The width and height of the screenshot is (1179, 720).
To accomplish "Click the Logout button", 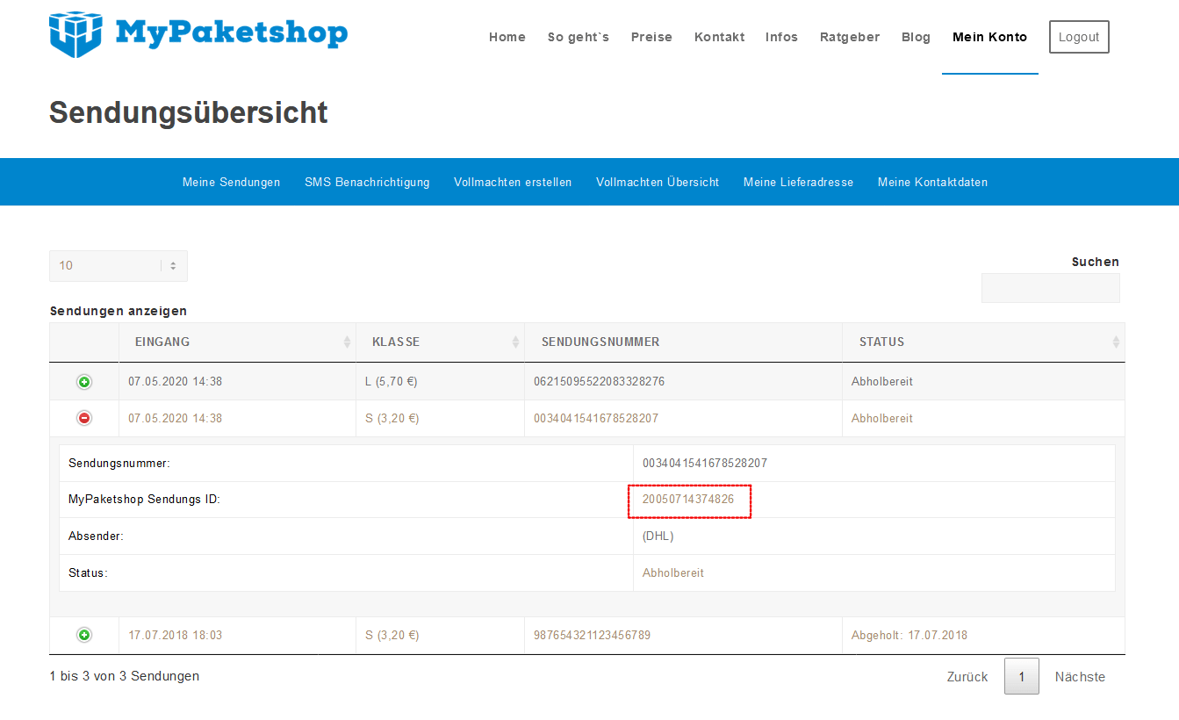I will tap(1079, 37).
